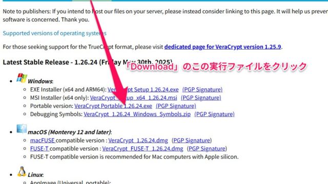328x184 pixels.
Task: Open PGP Signature for EXE Installer
Action: [x=202, y=89]
